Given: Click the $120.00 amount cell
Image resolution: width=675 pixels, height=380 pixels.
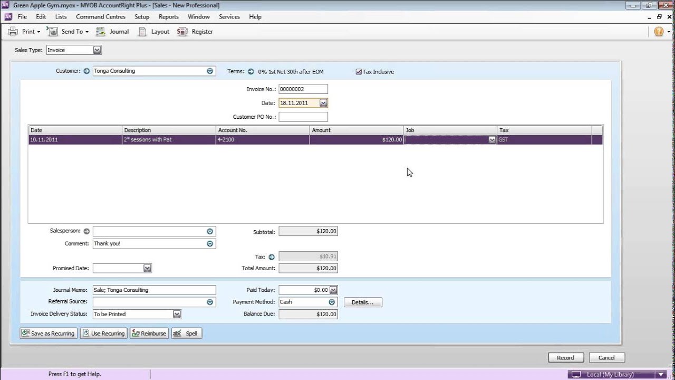Looking at the screenshot, I should click(356, 140).
